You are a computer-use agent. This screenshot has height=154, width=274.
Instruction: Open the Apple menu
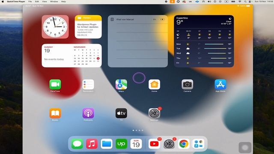[3, 2]
